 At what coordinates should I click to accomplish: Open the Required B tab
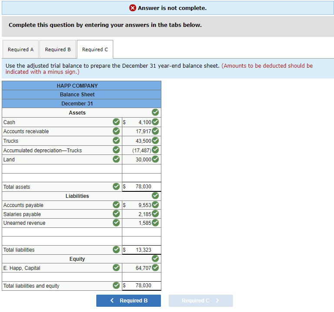58,49
